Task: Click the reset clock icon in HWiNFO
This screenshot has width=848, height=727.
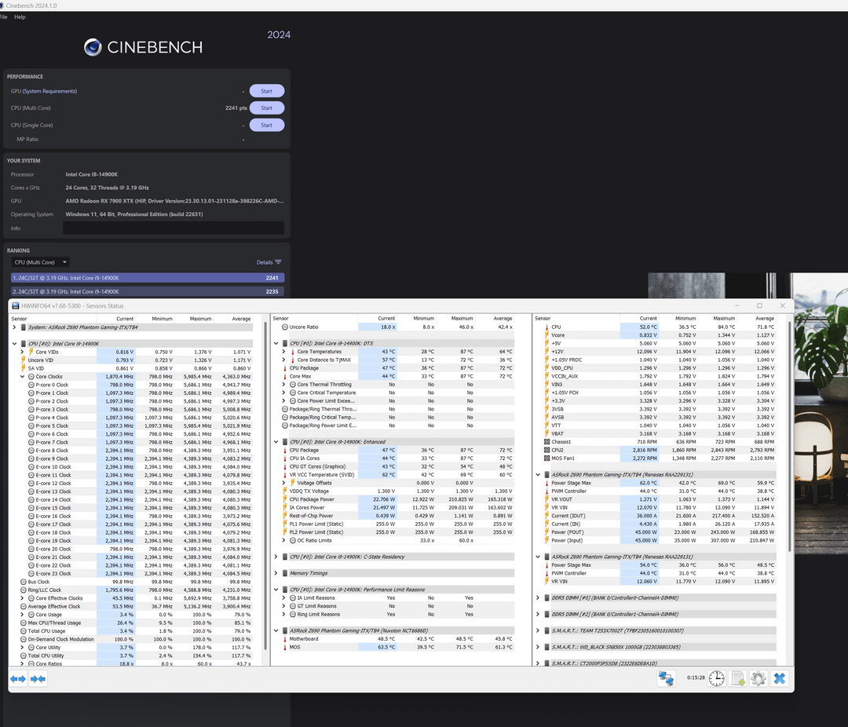Action: [717, 678]
